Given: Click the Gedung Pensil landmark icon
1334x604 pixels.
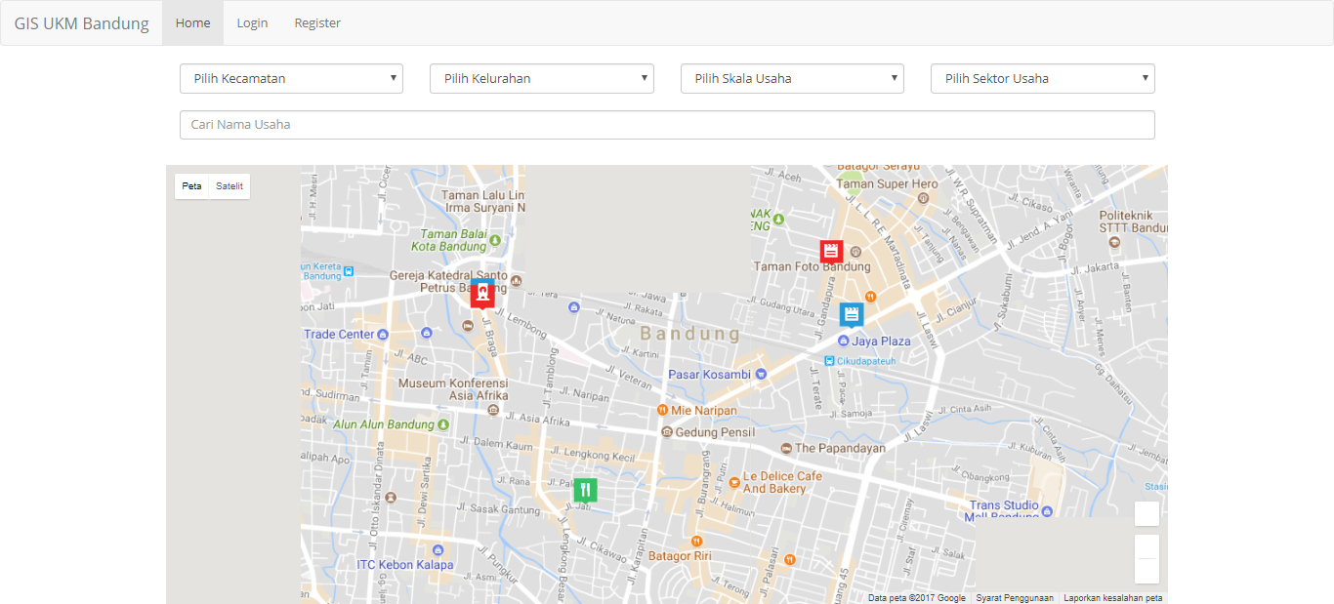Looking at the screenshot, I should (666, 431).
